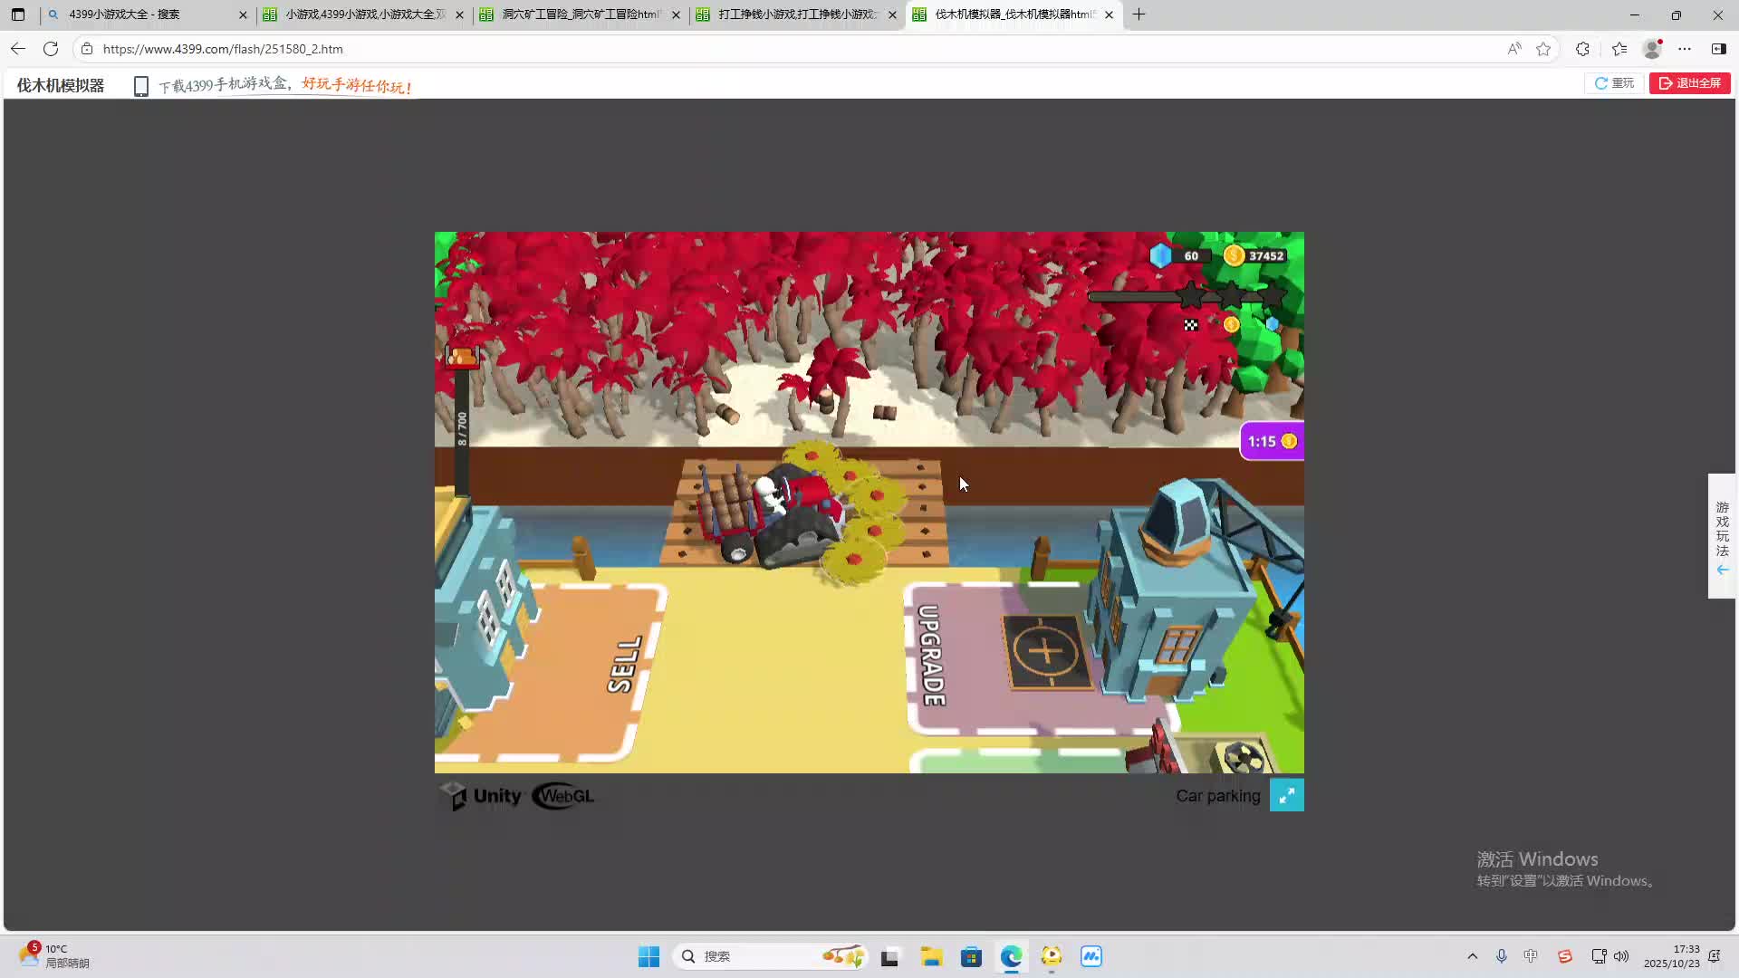Viewport: 1739px width, 978px height.
Task: Switch to the 洞穴矿工冒险 tab
Action: (x=580, y=14)
